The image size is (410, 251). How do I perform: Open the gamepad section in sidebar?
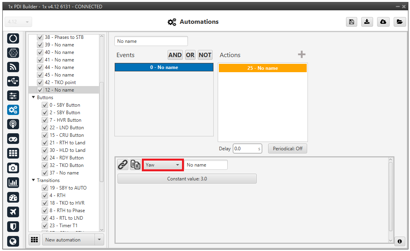point(13,139)
